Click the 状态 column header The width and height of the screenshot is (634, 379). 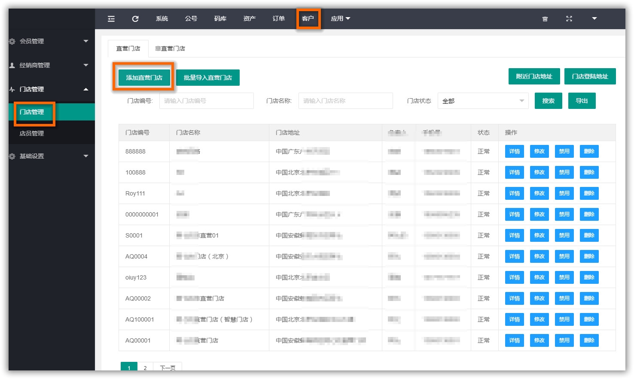tap(484, 132)
